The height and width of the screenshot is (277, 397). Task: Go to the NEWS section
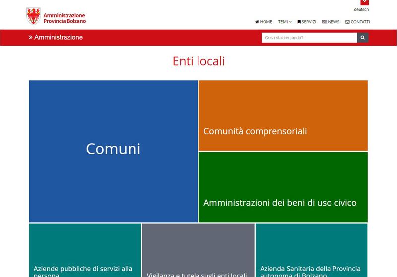(x=331, y=22)
